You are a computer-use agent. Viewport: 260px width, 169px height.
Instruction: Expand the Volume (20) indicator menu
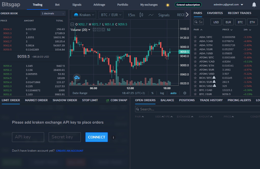pyautogui.click(x=89, y=30)
